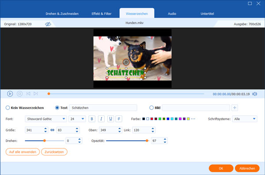Click Auf alle anwenden button

23,152
